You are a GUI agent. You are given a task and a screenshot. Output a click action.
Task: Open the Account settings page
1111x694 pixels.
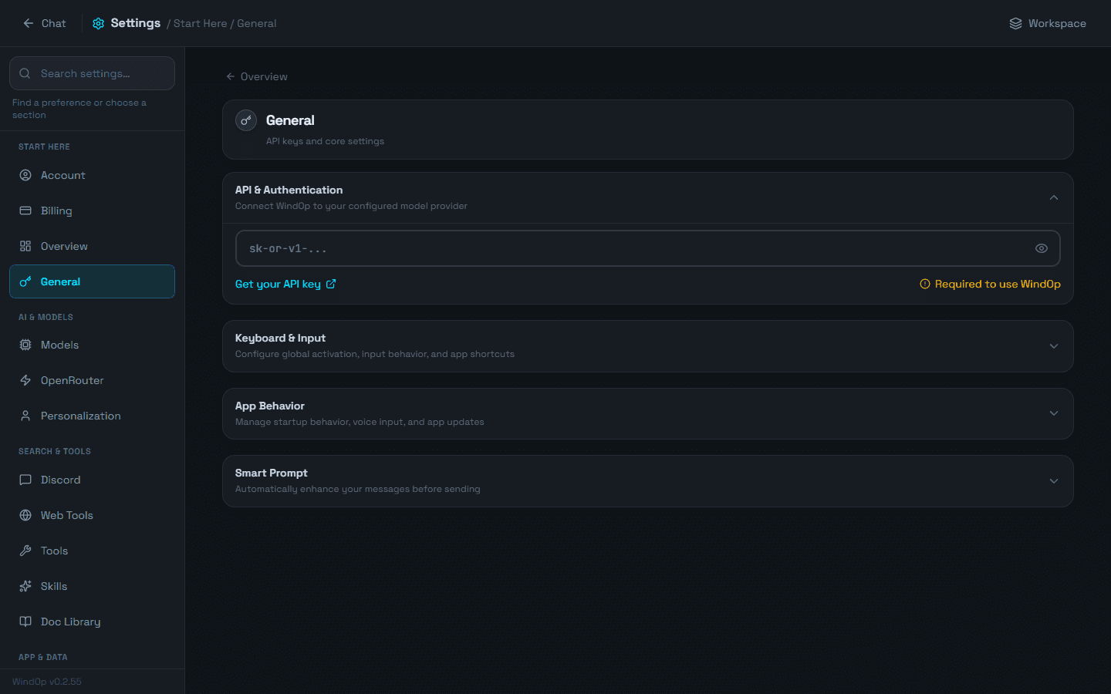92,175
